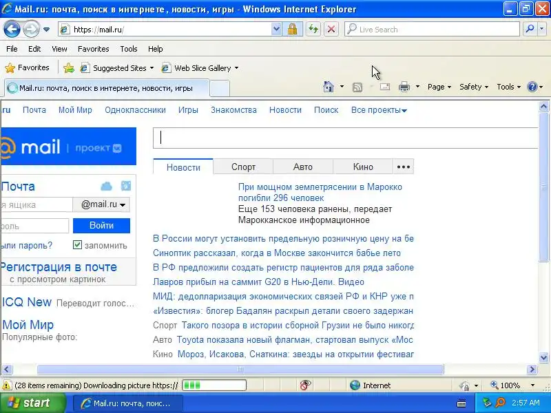The height and width of the screenshot is (413, 551).
Task: Click the Войти login button
Action: coord(101,226)
